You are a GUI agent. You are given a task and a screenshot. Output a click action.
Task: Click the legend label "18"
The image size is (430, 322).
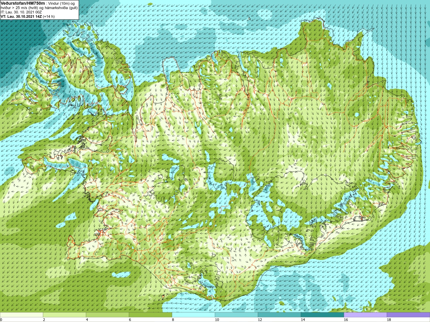pyautogui.click(x=389, y=320)
